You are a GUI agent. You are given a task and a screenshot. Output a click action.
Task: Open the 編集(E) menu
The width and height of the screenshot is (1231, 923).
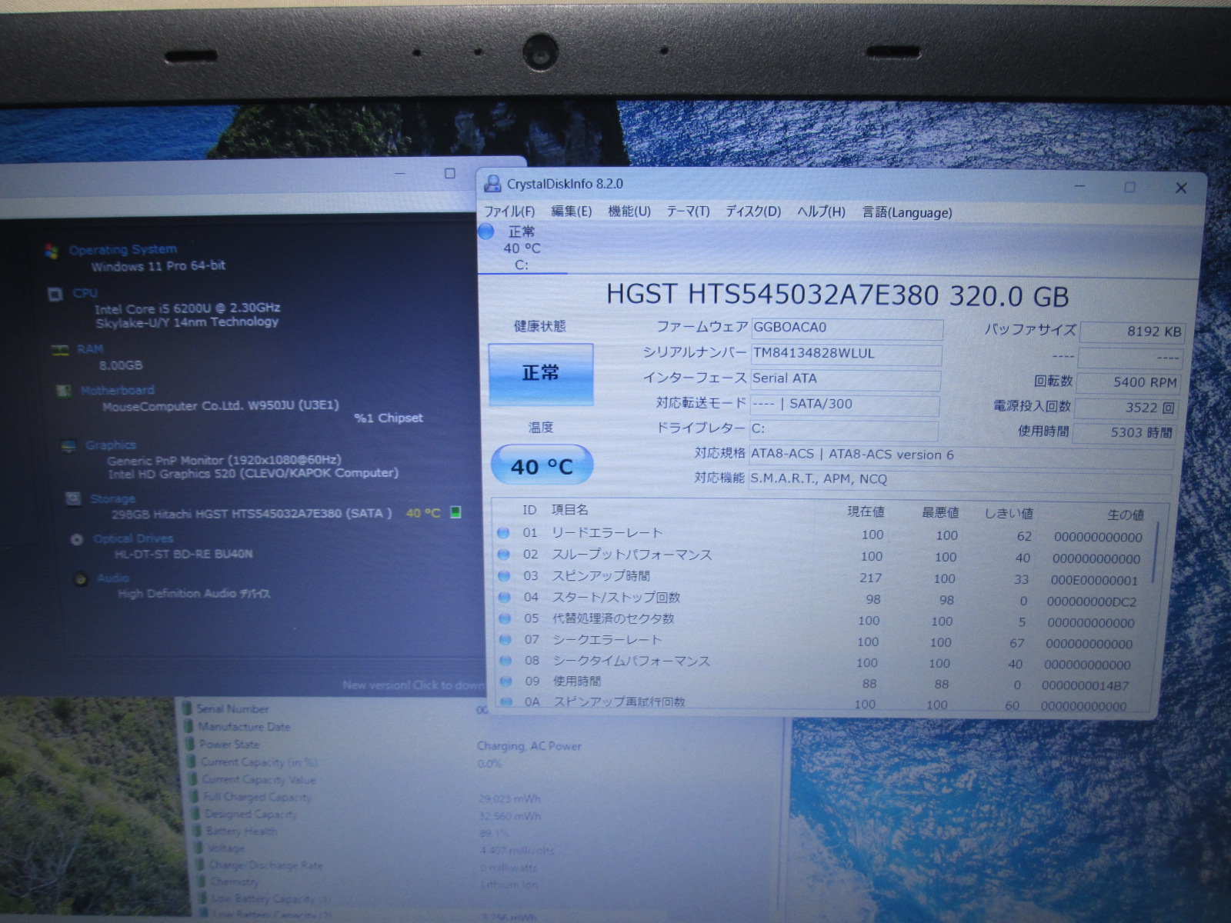tap(571, 212)
